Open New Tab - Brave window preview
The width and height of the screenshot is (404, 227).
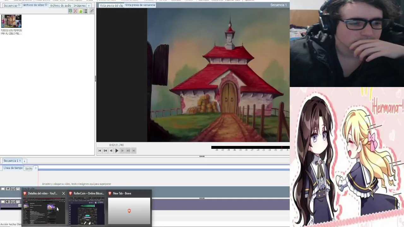click(129, 211)
